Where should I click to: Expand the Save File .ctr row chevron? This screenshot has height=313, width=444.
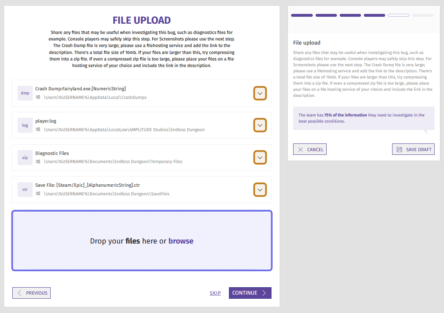[x=260, y=190]
